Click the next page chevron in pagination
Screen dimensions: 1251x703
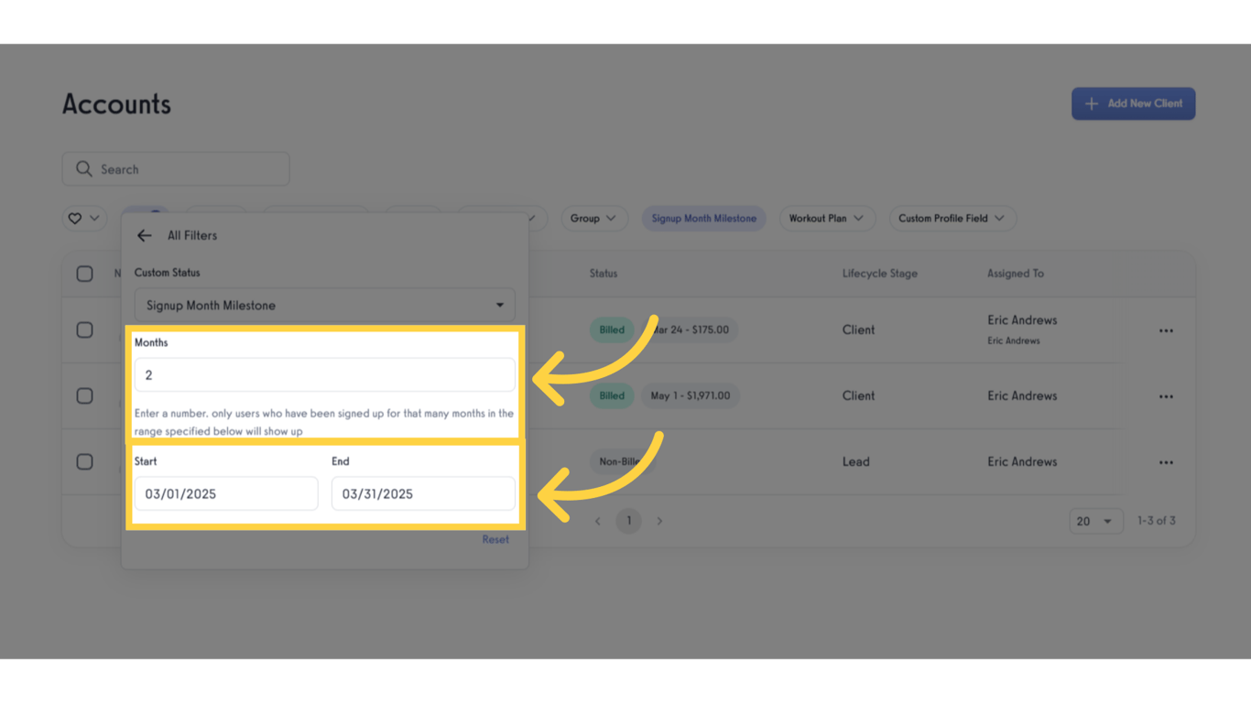659,520
